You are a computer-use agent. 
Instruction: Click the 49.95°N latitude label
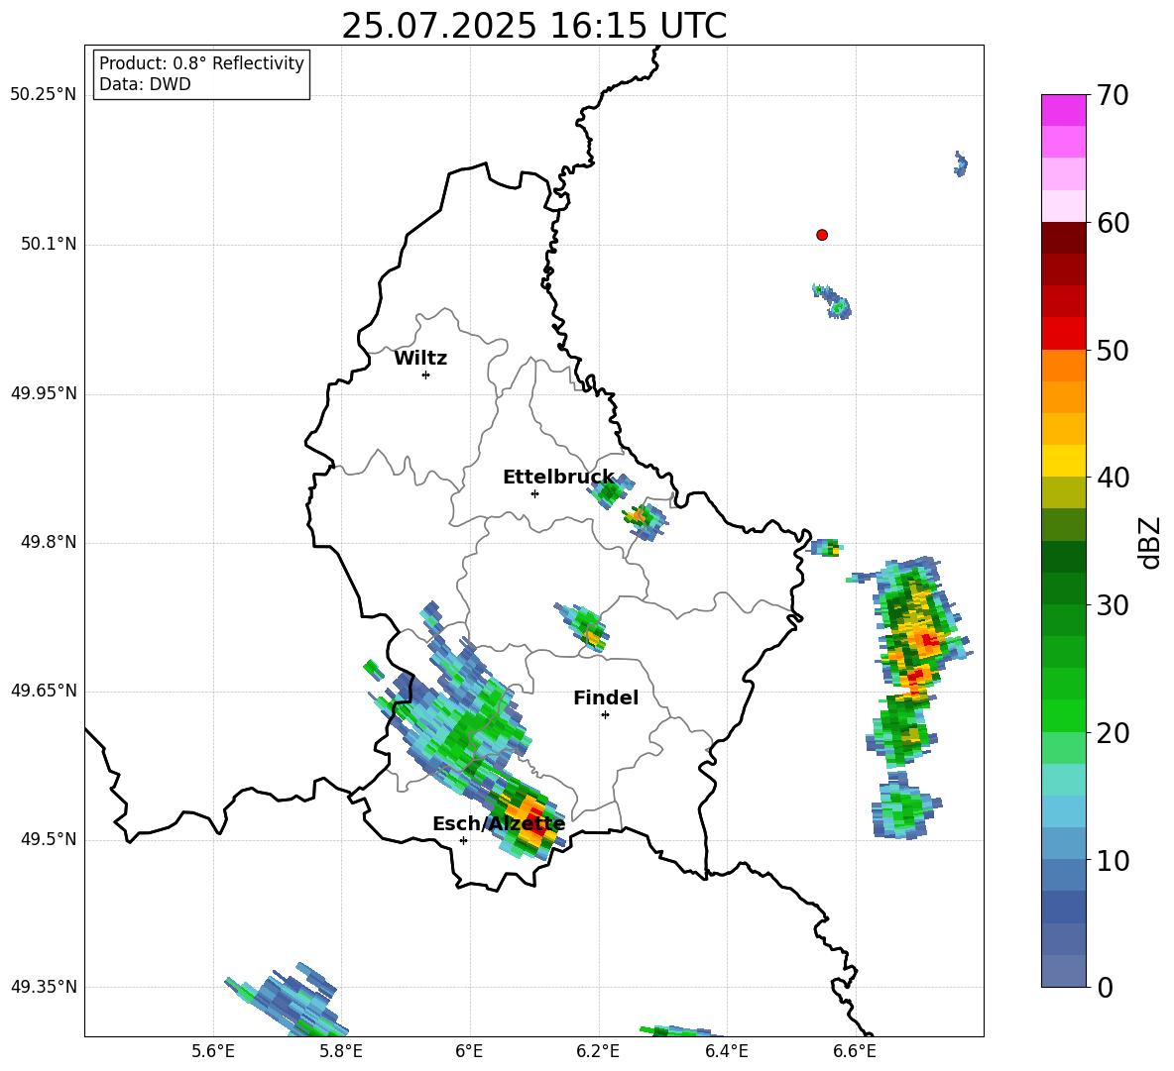coord(44,392)
